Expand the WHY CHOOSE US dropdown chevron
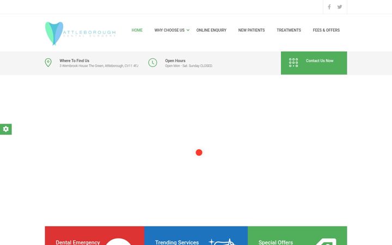This screenshot has width=392, height=245. (188, 30)
